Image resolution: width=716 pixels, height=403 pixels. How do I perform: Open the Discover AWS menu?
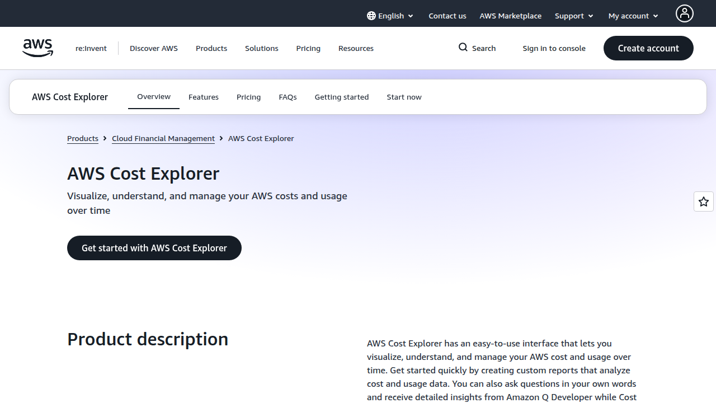pyautogui.click(x=154, y=48)
